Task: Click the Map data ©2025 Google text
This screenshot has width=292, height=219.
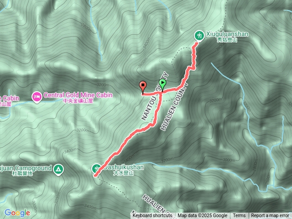Action: 202,216
